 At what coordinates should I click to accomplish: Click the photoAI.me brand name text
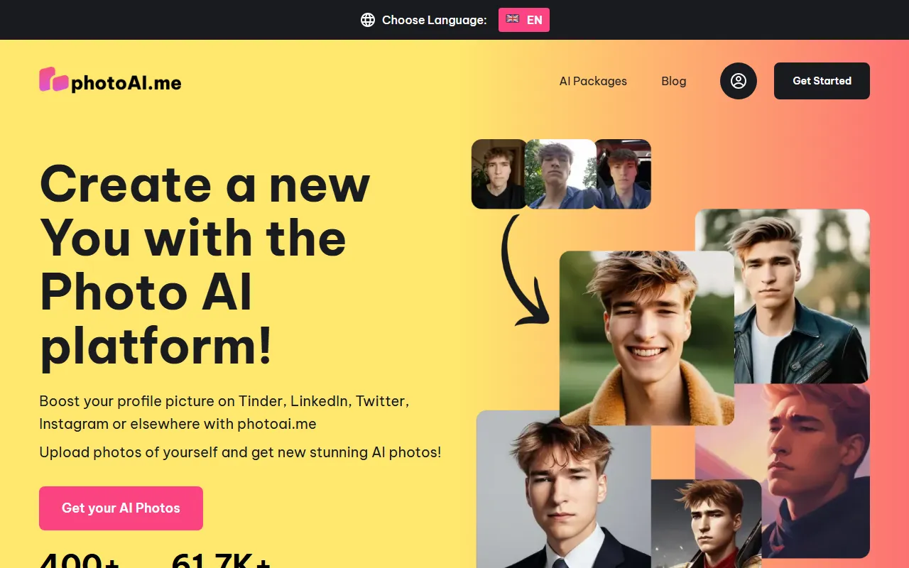[126, 83]
